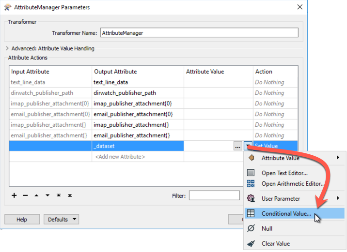The height and width of the screenshot is (252, 347).
Task: Click input attribute text_line_data
Action: click(x=50, y=82)
